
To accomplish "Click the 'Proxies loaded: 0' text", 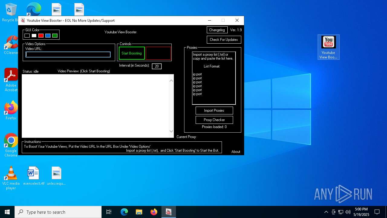I will 214,127.
